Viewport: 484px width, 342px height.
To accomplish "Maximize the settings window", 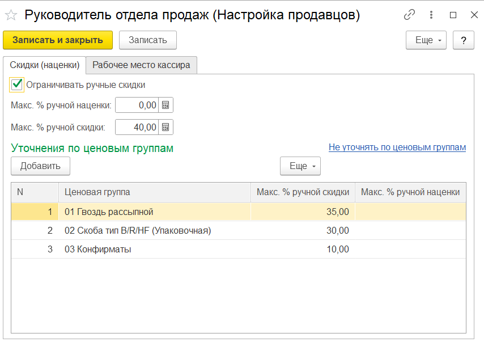I will pyautogui.click(x=453, y=15).
